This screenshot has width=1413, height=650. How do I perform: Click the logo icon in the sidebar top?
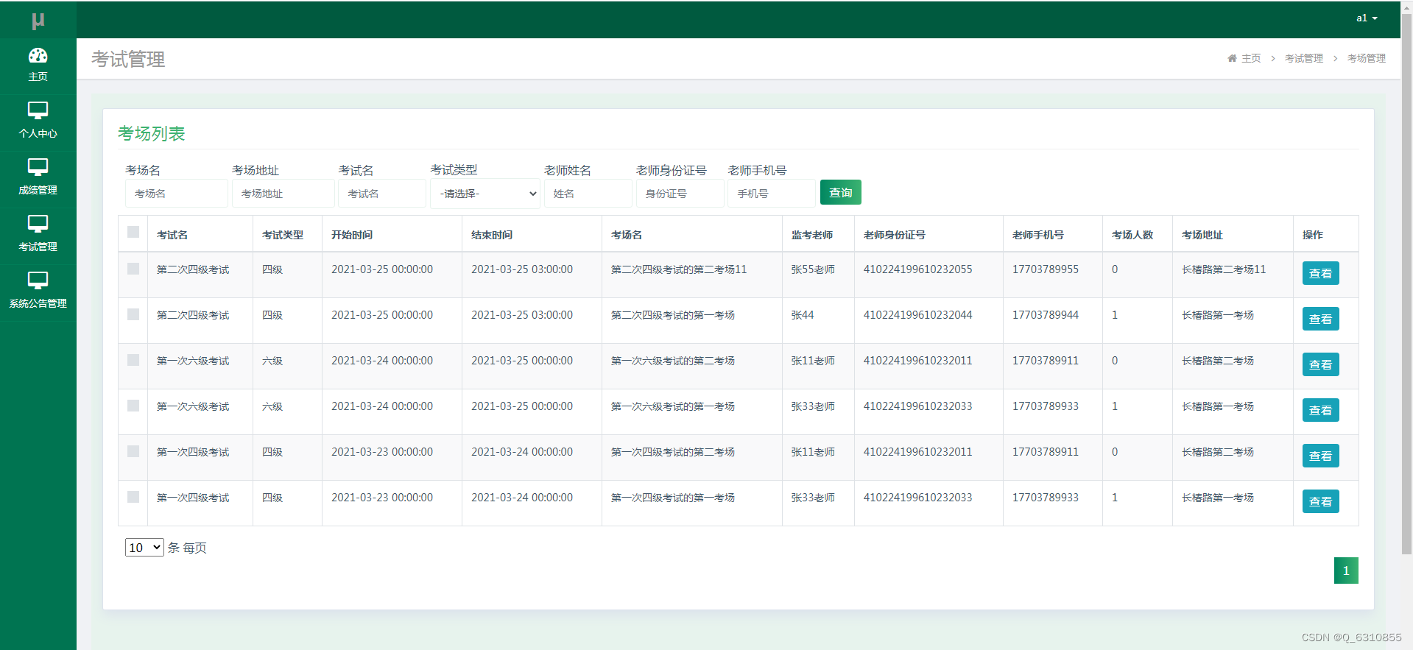click(x=38, y=21)
